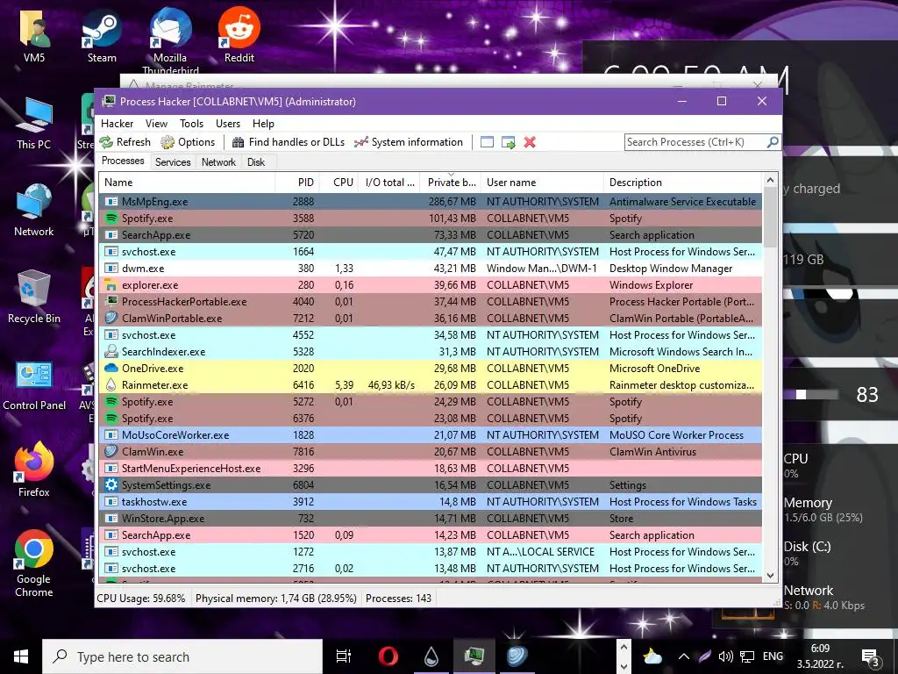Viewport: 898px width, 674px height.
Task: Open the Steam desktop shortcut
Action: [x=102, y=35]
